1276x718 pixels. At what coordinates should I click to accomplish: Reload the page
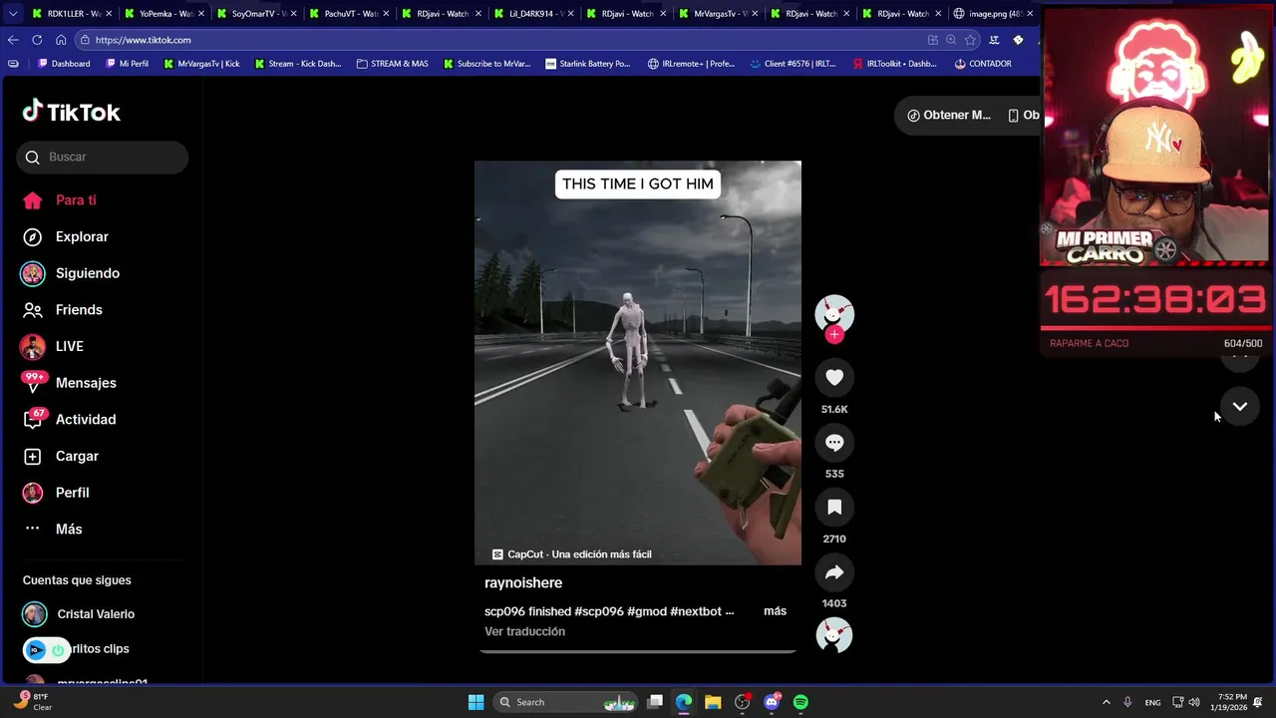coord(37,40)
